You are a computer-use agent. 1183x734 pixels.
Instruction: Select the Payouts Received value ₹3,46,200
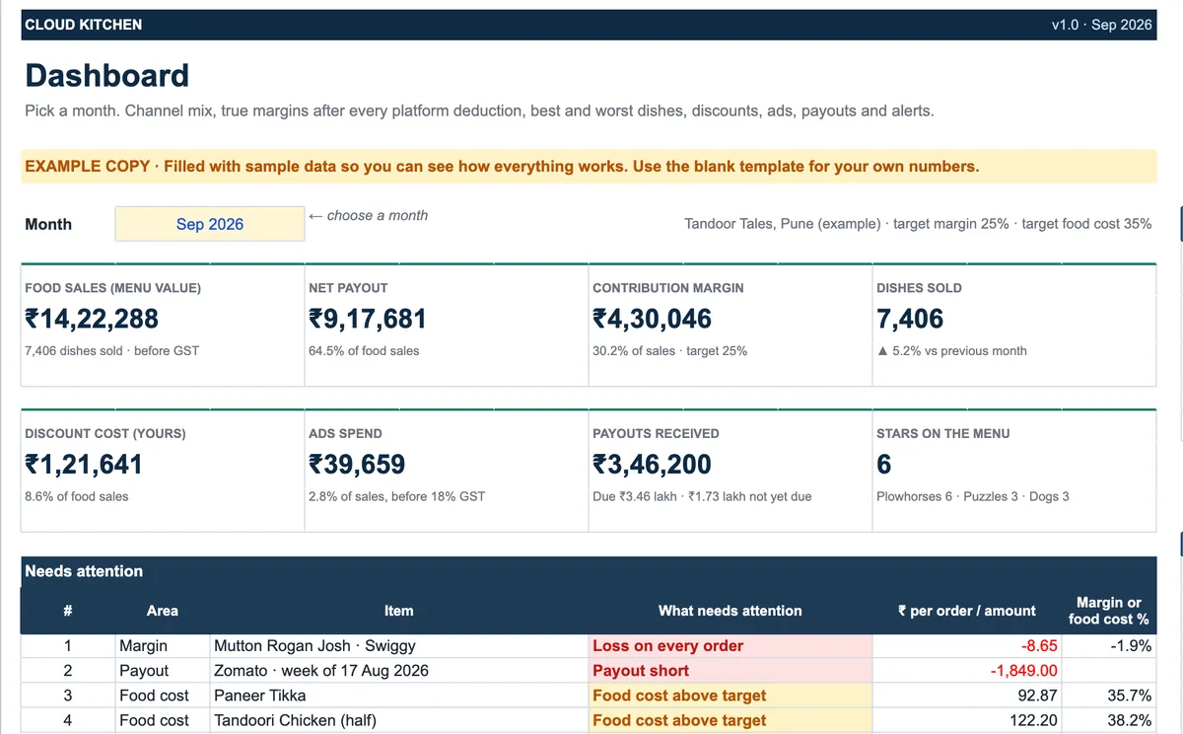[x=652, y=465]
